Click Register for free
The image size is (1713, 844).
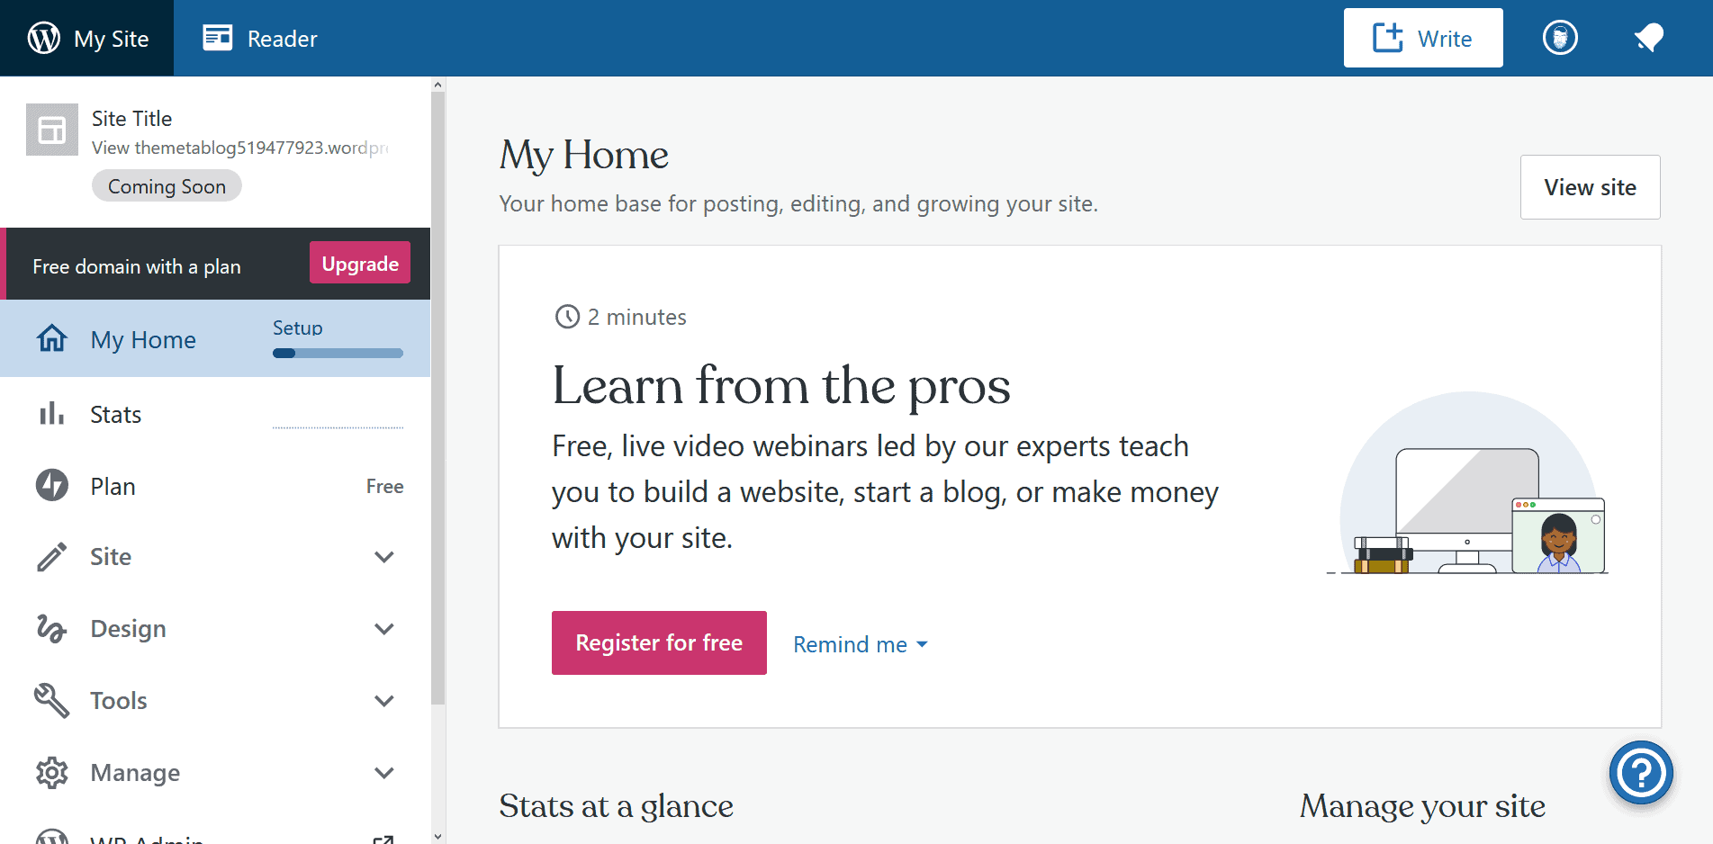pos(658,642)
